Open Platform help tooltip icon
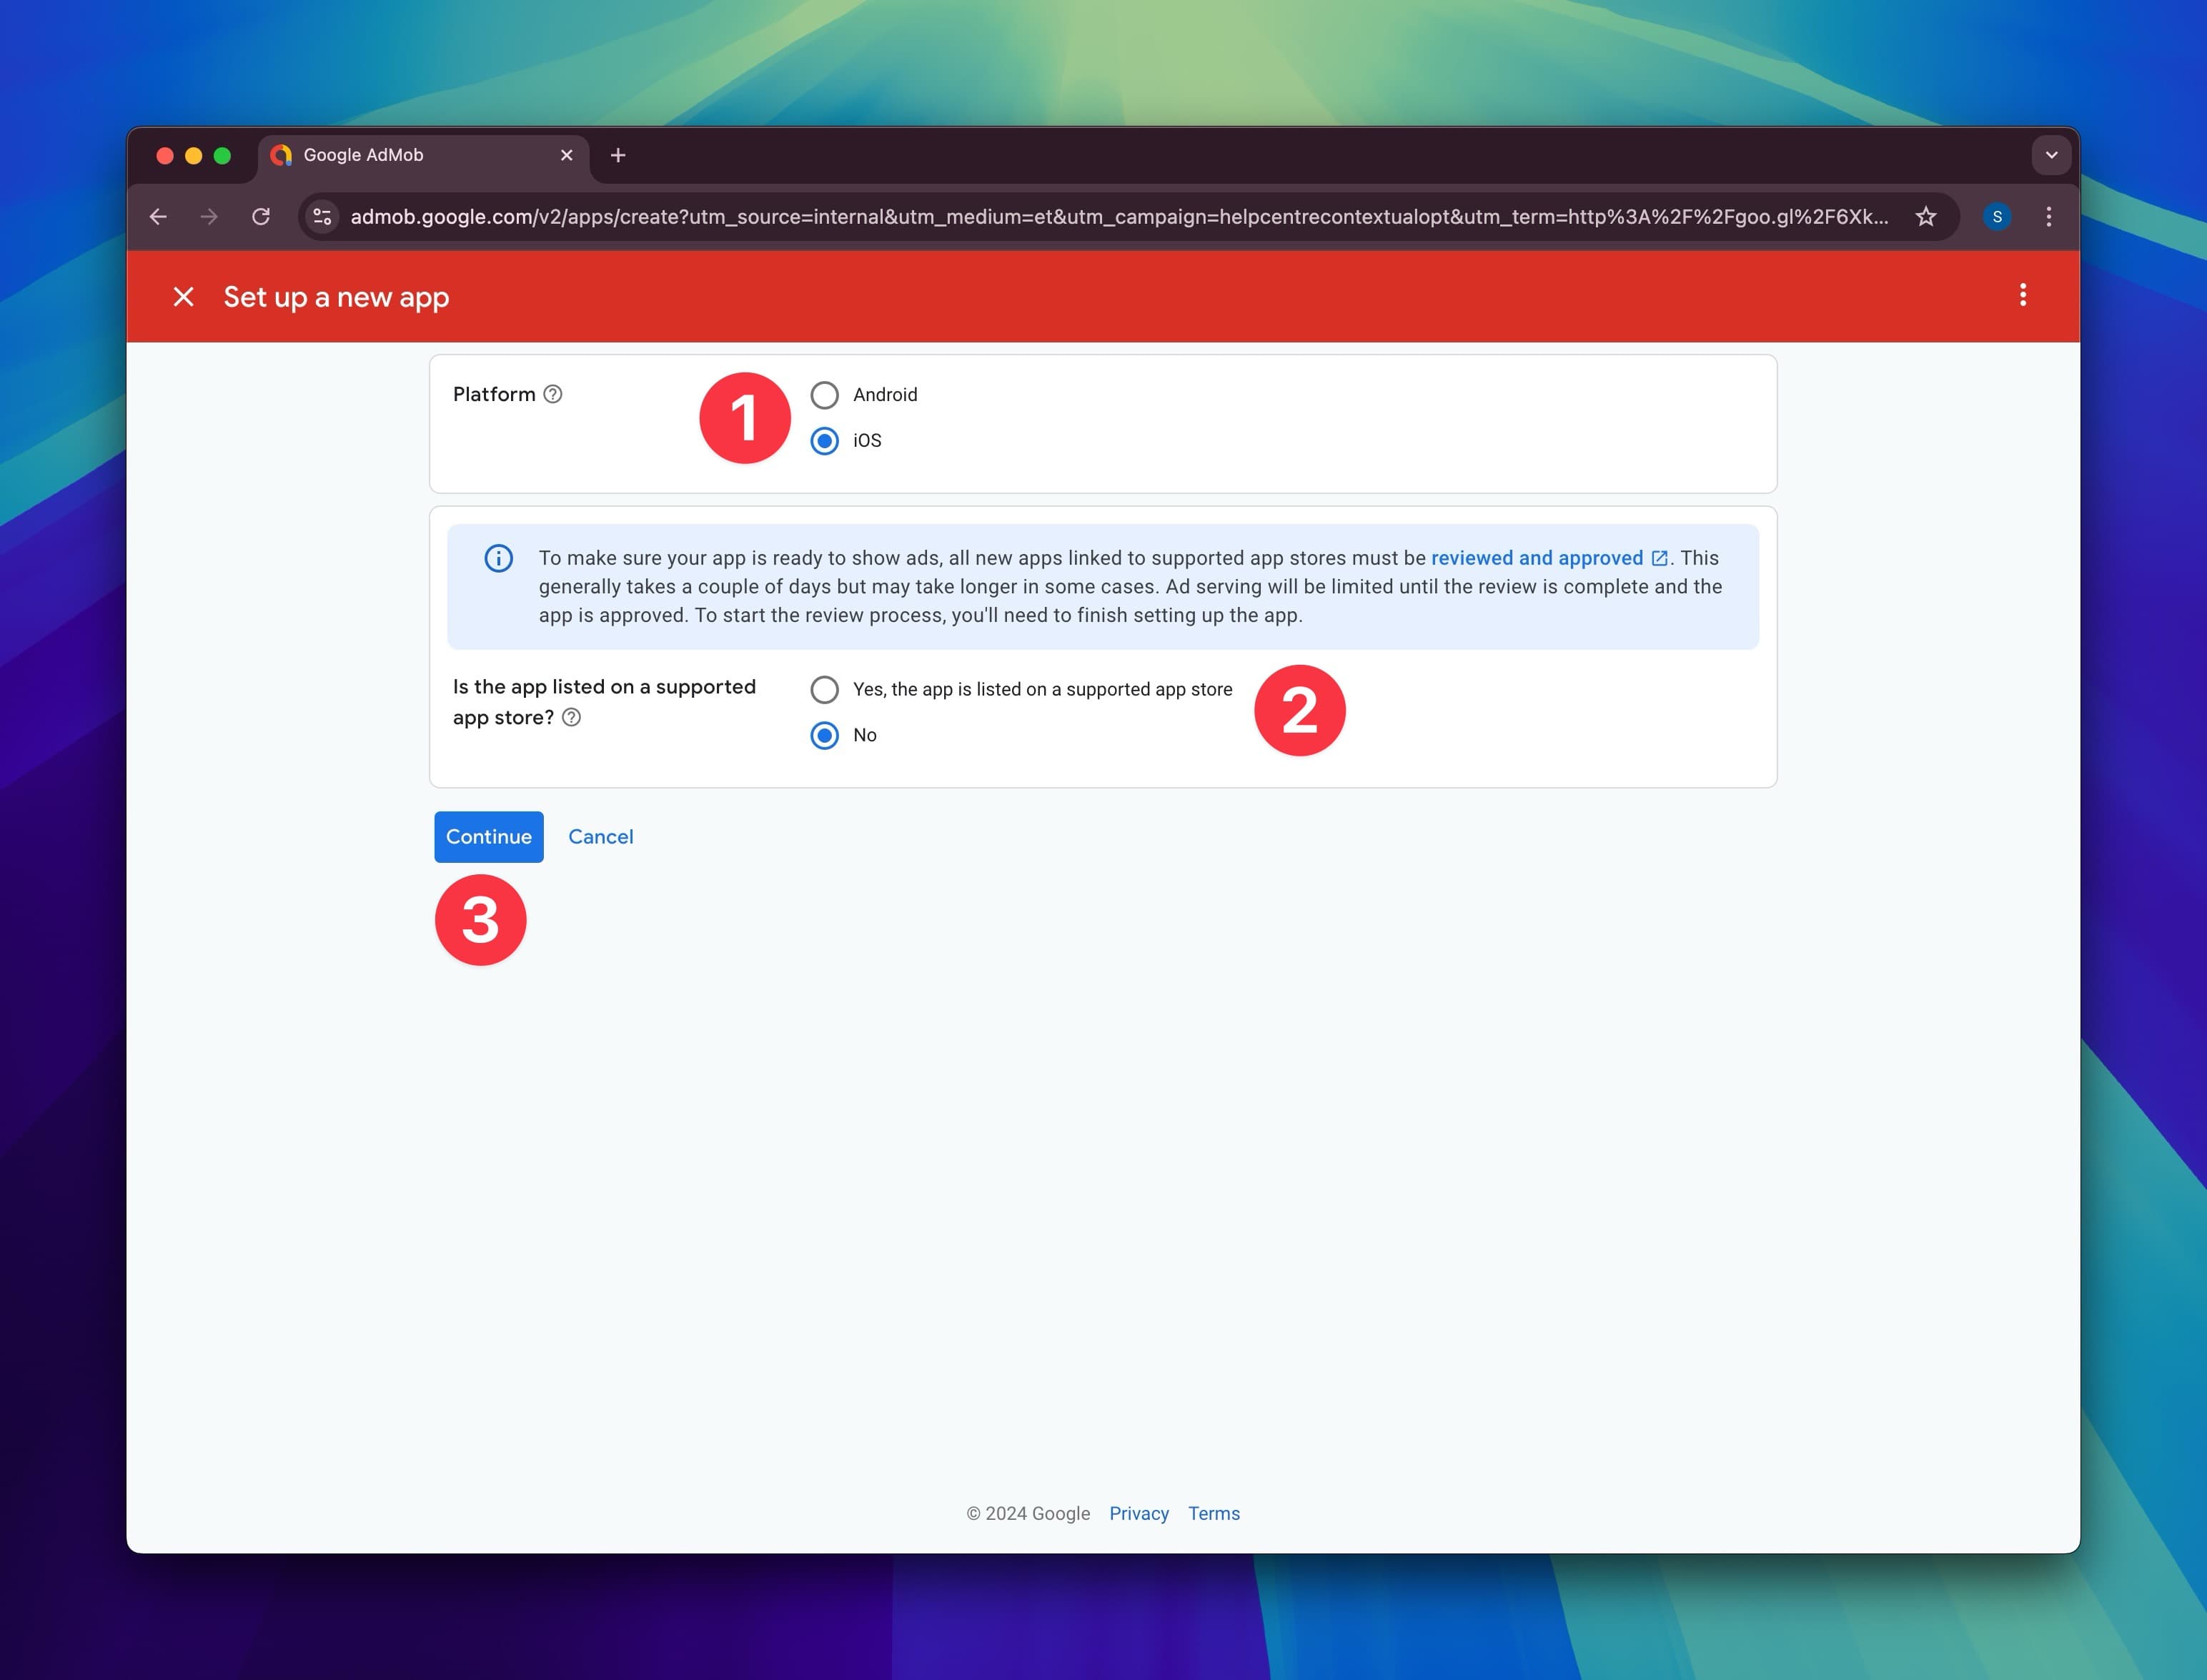 click(552, 394)
